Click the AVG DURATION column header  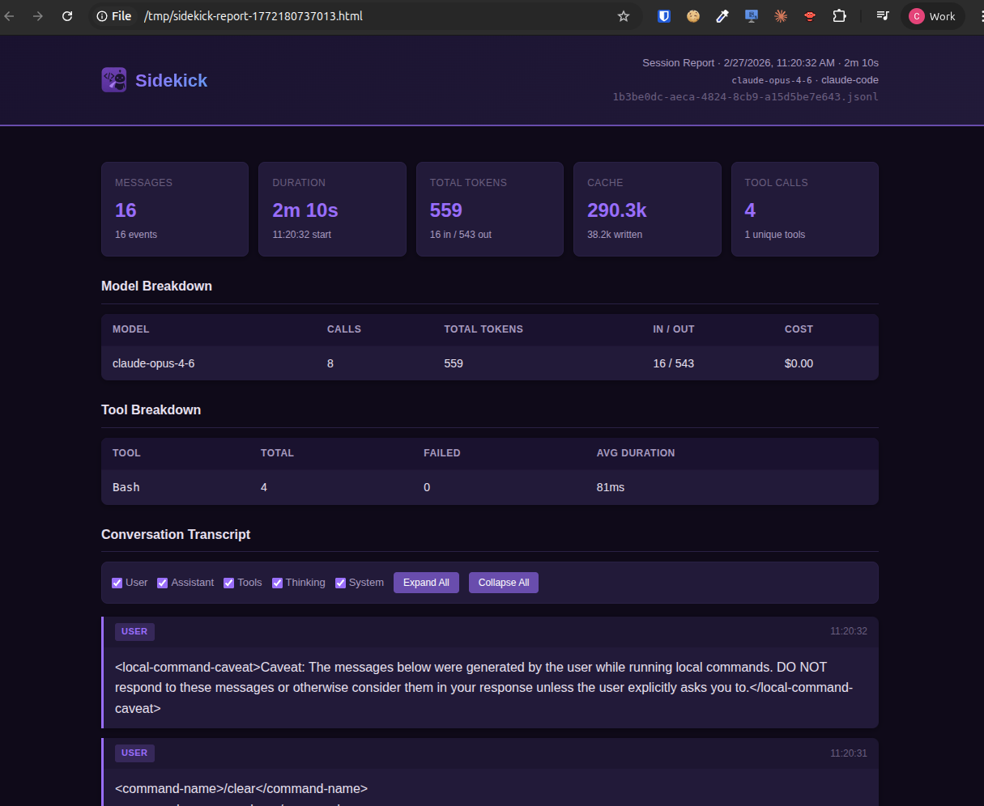tap(636, 453)
